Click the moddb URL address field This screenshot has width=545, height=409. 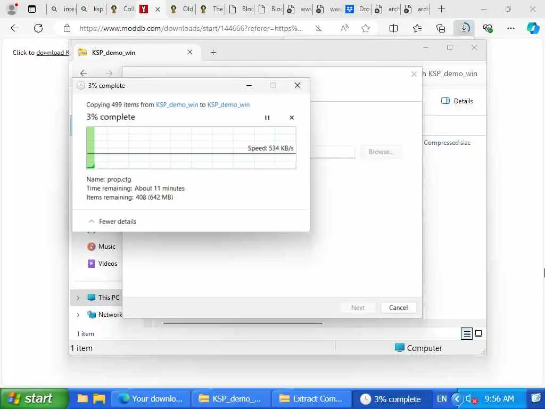tap(191, 28)
